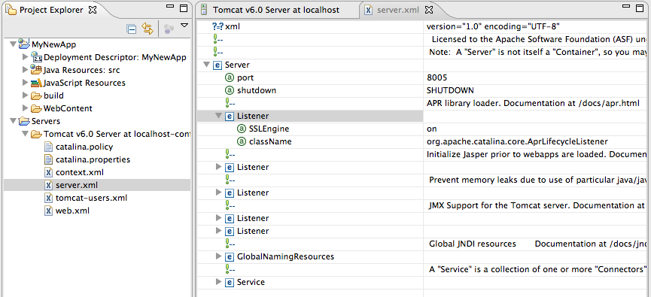Image resolution: width=651 pixels, height=297 pixels.
Task: Click APR library loader comment icon
Action: tap(230, 103)
